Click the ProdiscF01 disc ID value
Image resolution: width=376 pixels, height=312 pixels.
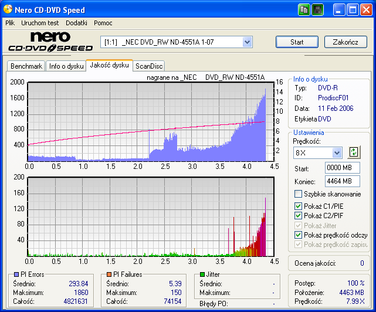point(333,98)
